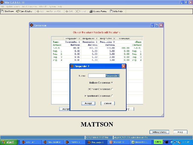
Task: Click the Consensus column header
Action: (x=123, y=39)
